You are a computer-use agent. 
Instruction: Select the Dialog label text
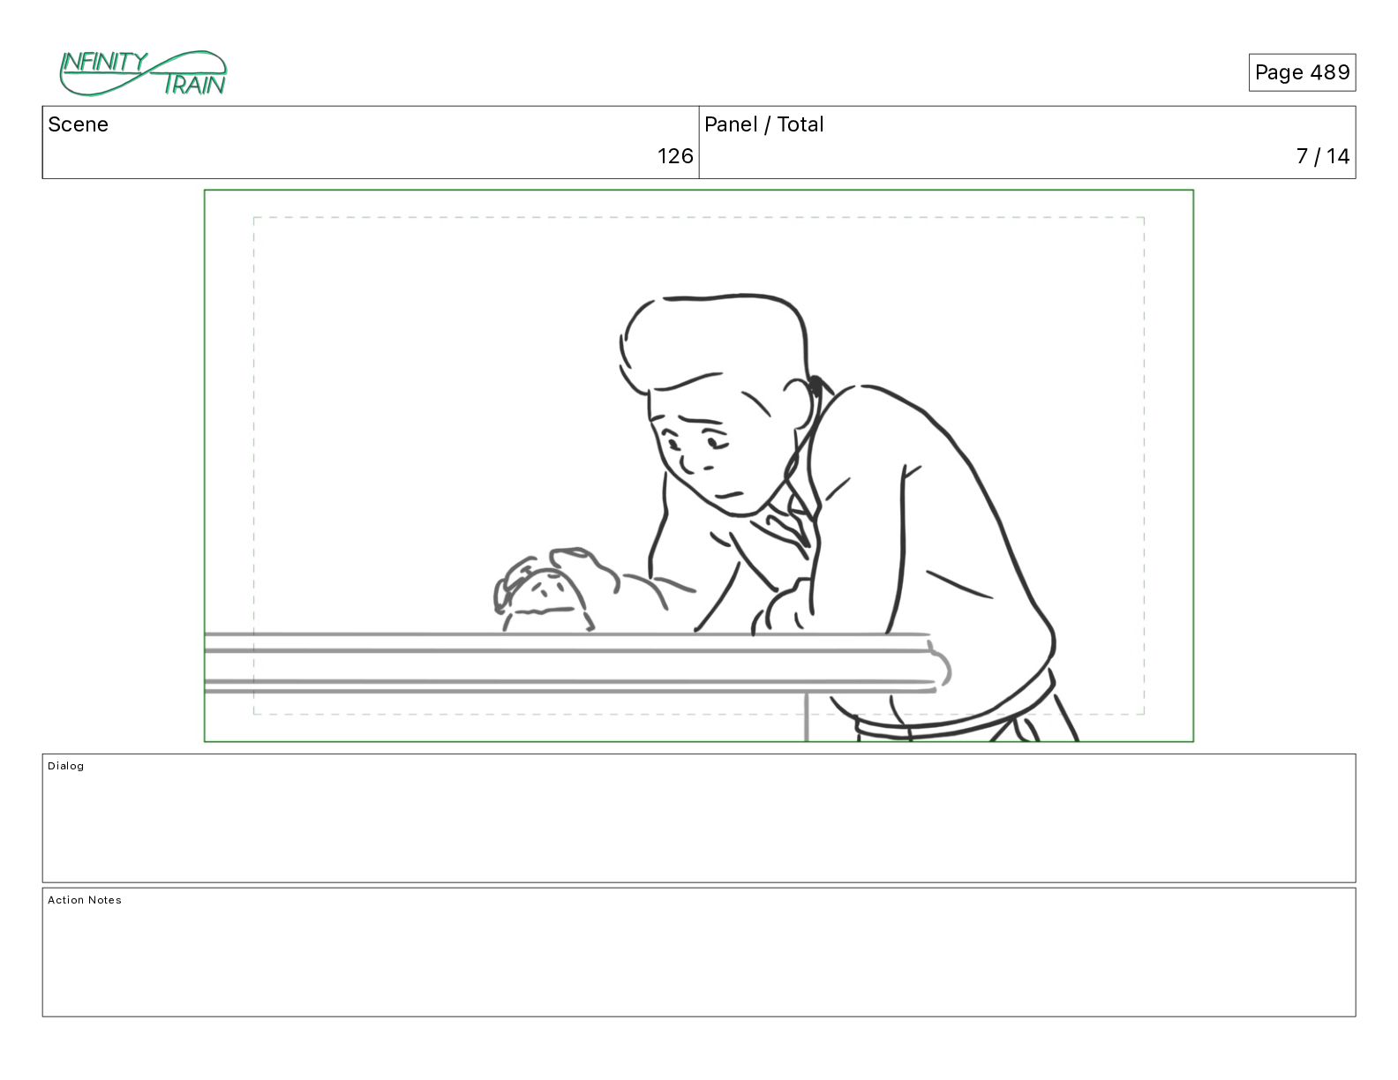66,766
